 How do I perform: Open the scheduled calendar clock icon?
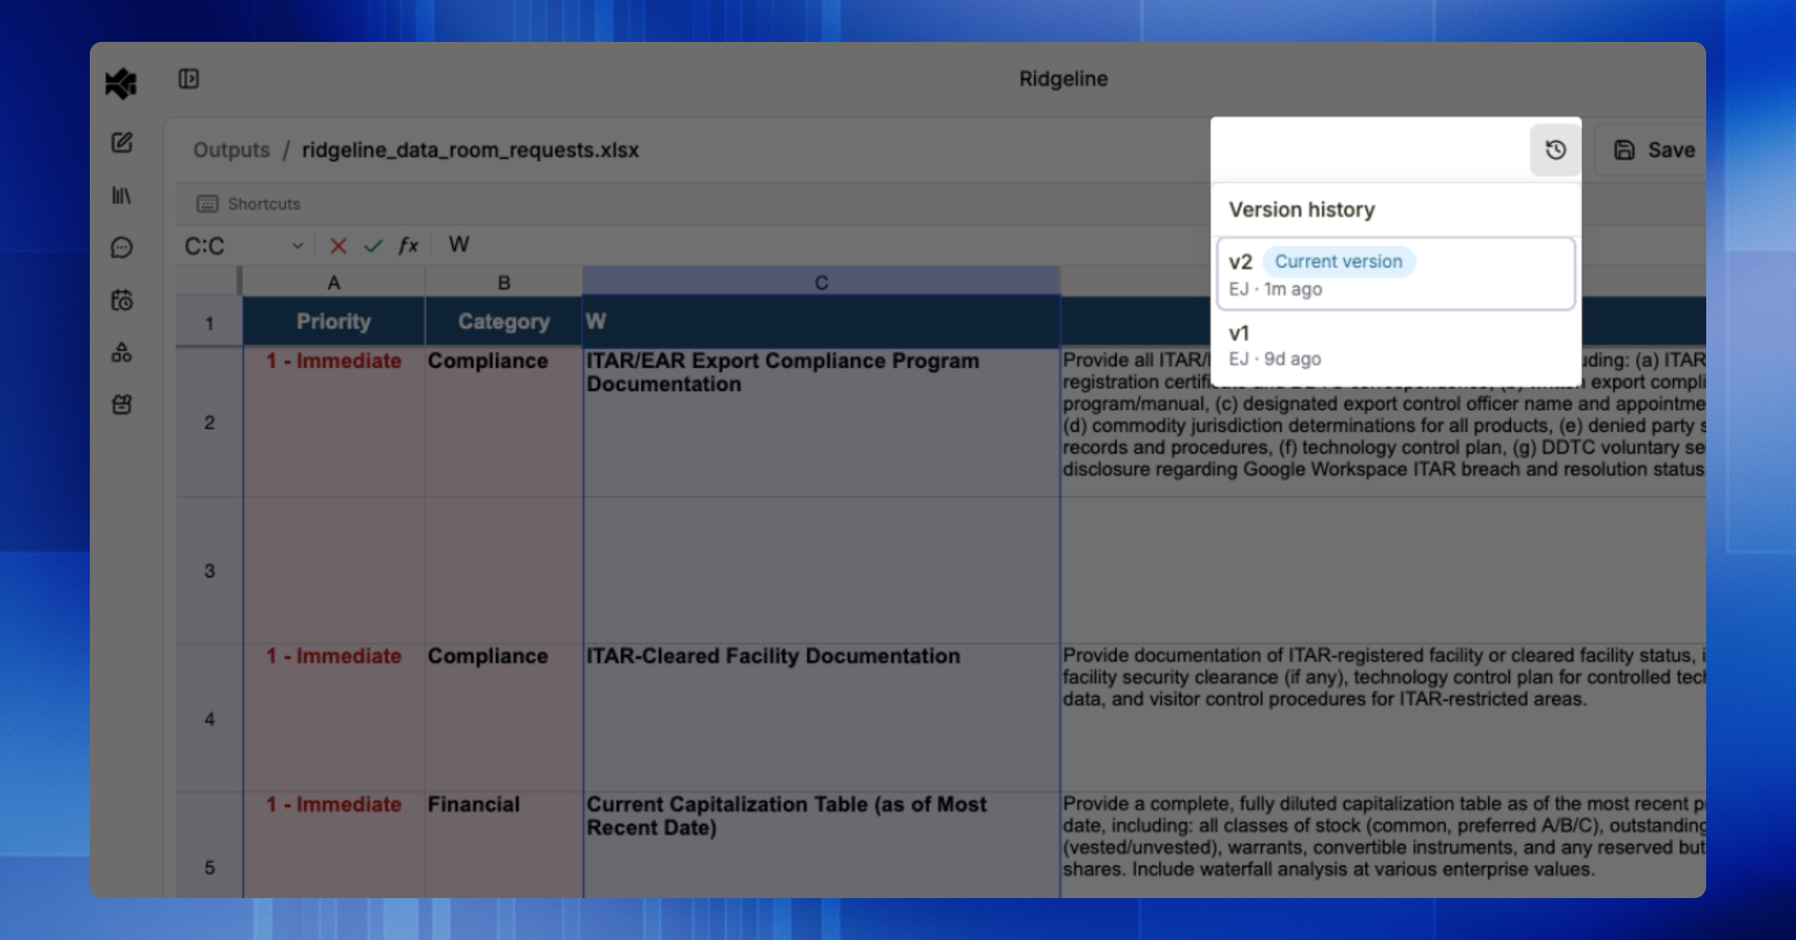pos(122,300)
